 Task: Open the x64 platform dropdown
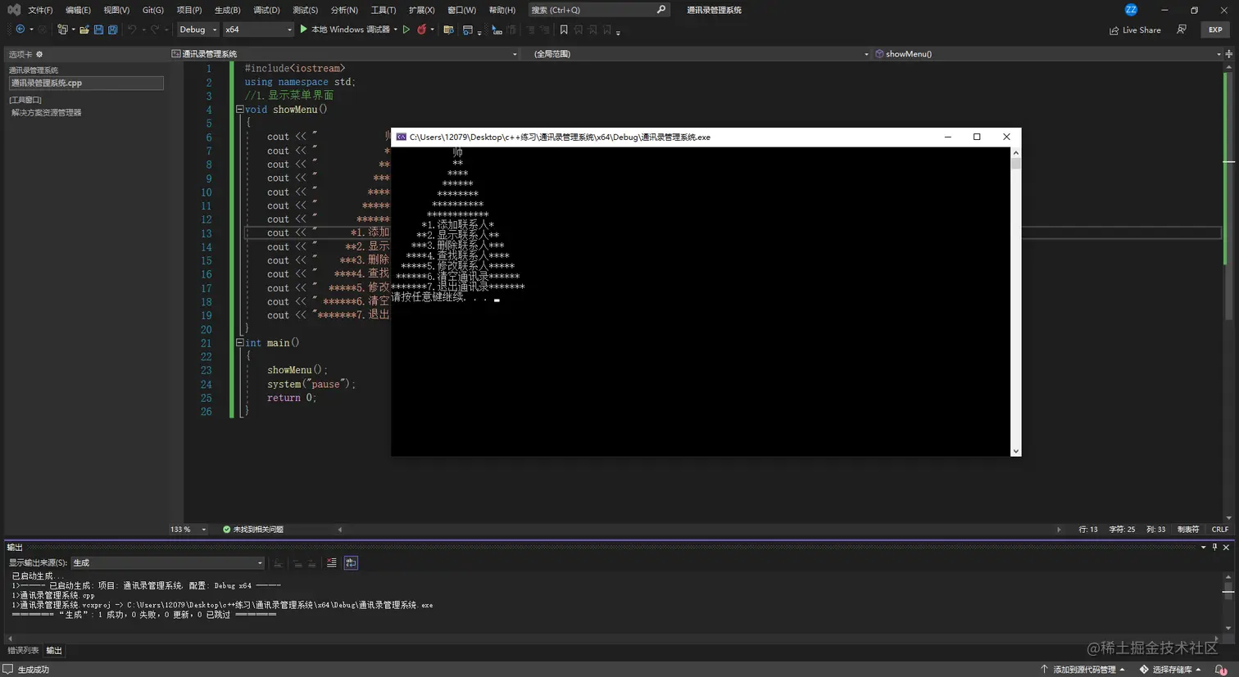click(x=258, y=29)
